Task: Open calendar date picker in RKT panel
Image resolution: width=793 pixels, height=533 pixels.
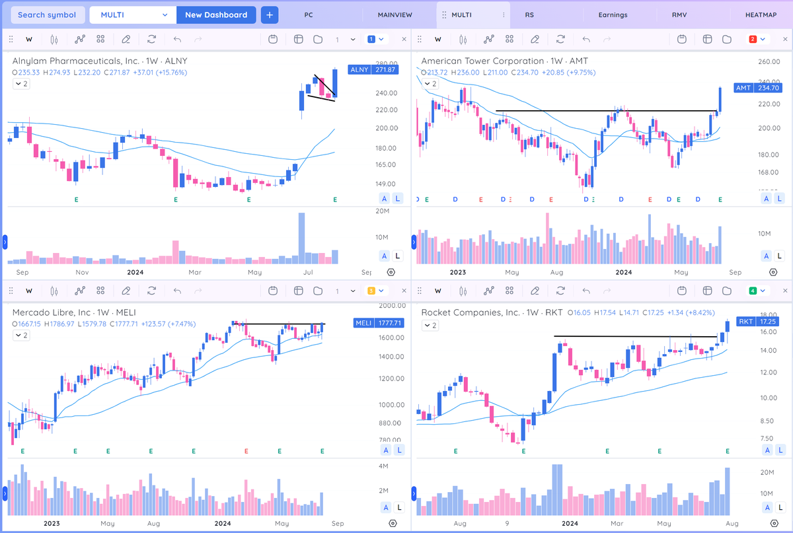Action: click(682, 290)
